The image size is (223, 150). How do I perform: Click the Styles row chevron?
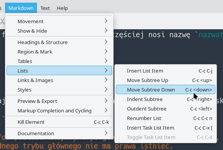[106, 89]
